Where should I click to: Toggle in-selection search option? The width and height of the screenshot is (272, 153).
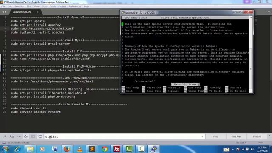tap(33, 136)
